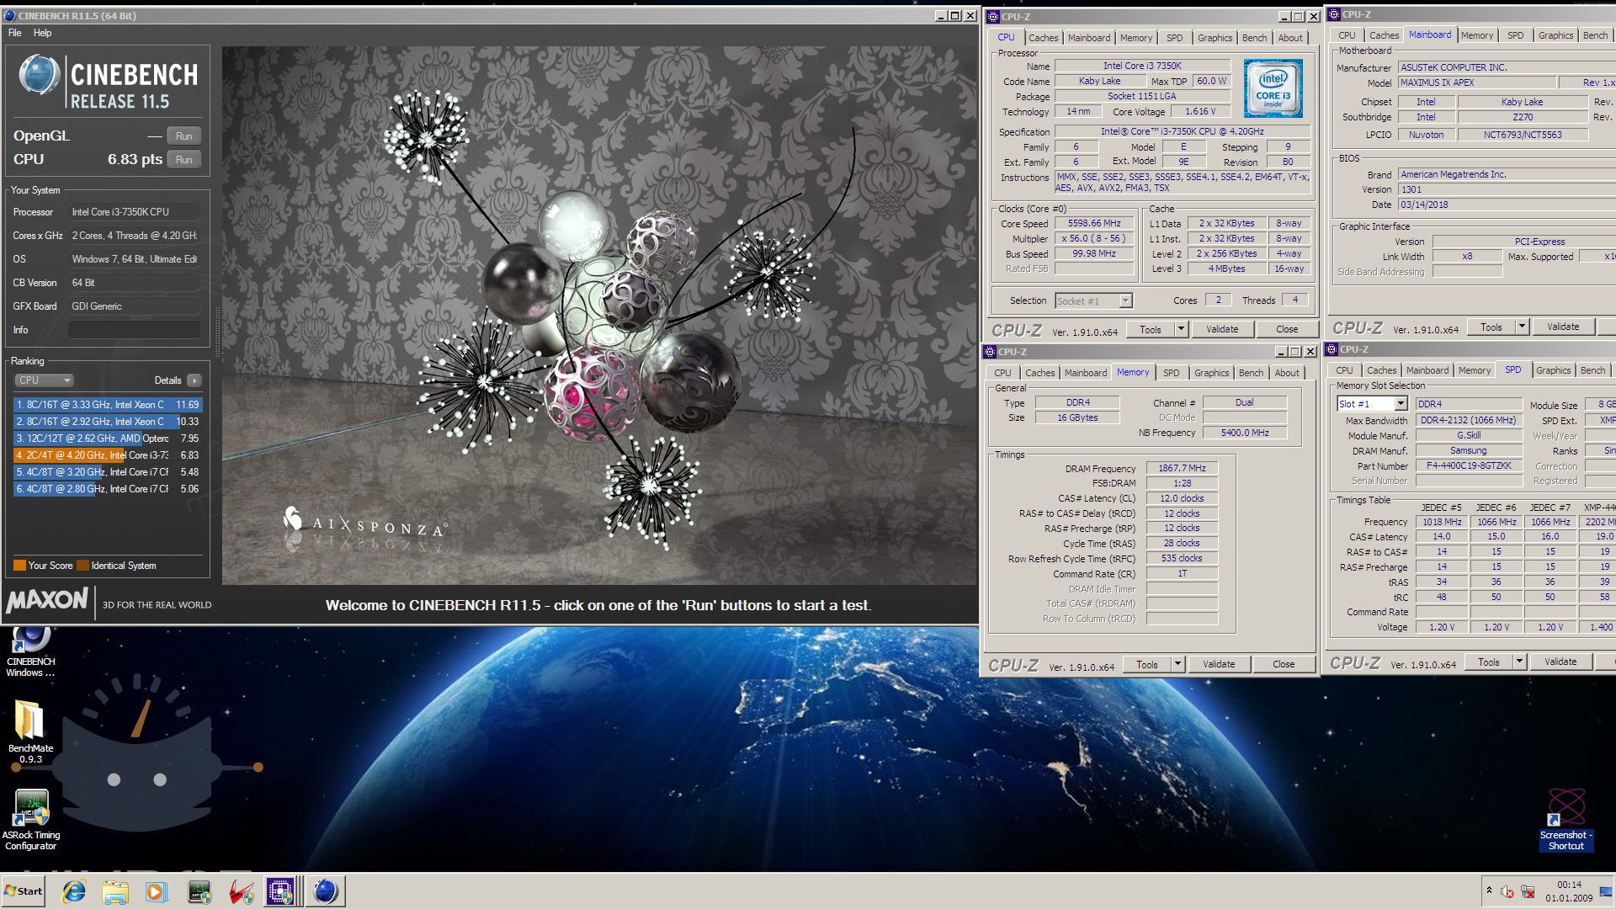Open the ASRock Timing Configurator taskbar icon
1616x909 pixels.
[x=199, y=891]
